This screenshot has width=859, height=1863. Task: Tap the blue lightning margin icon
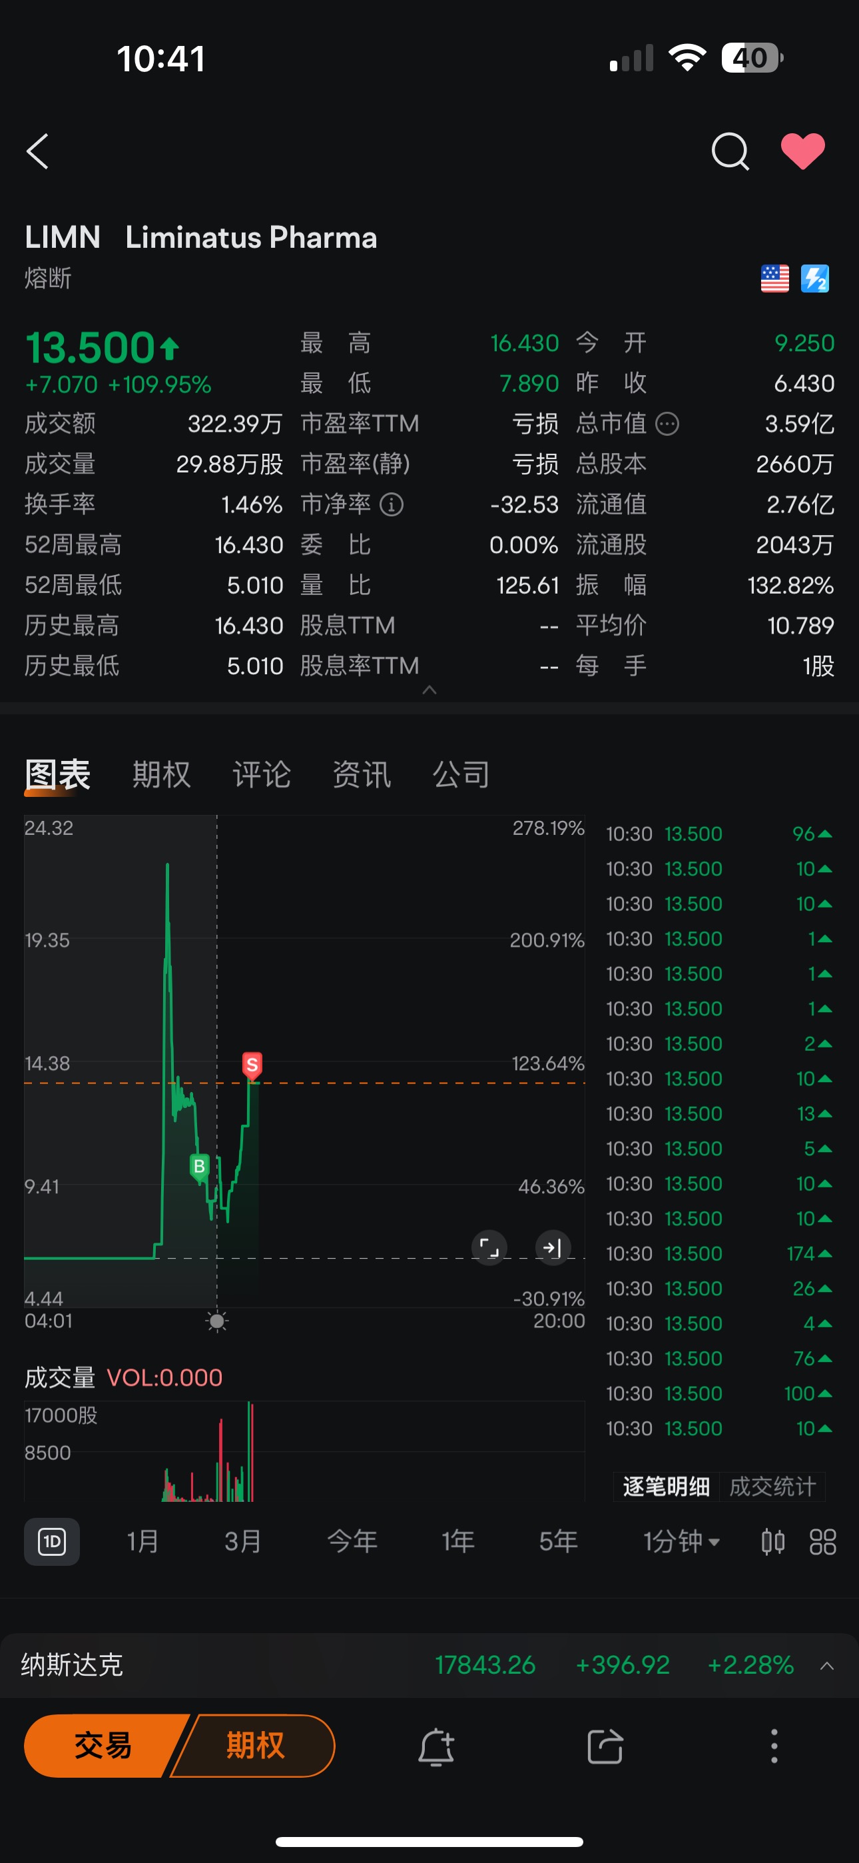pos(815,279)
